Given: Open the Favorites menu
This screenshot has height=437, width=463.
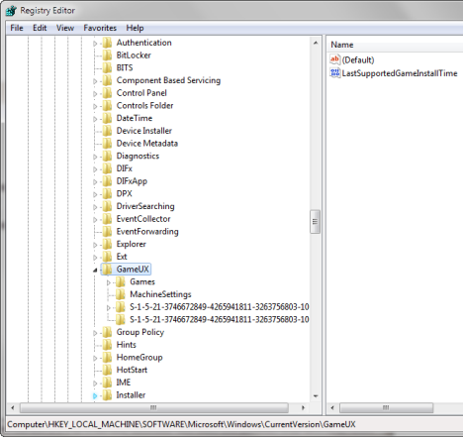Looking at the screenshot, I should tap(100, 28).
